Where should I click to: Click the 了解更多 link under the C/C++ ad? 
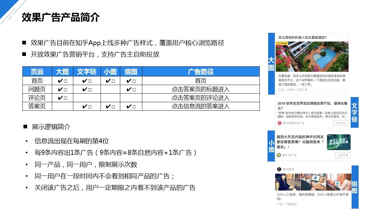tap(291, 204)
